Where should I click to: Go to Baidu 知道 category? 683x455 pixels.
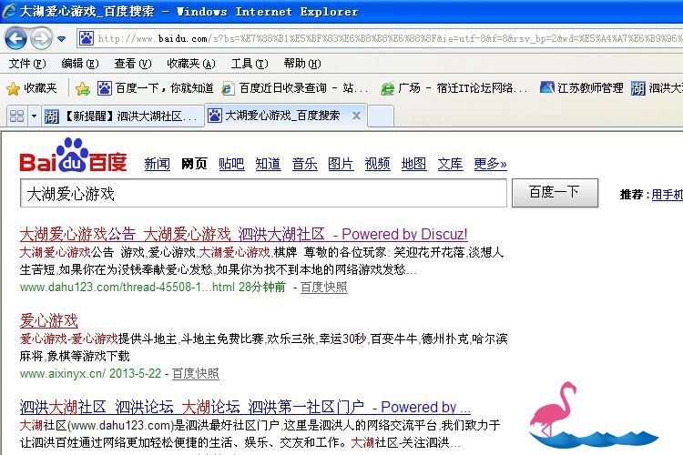pyautogui.click(x=268, y=164)
